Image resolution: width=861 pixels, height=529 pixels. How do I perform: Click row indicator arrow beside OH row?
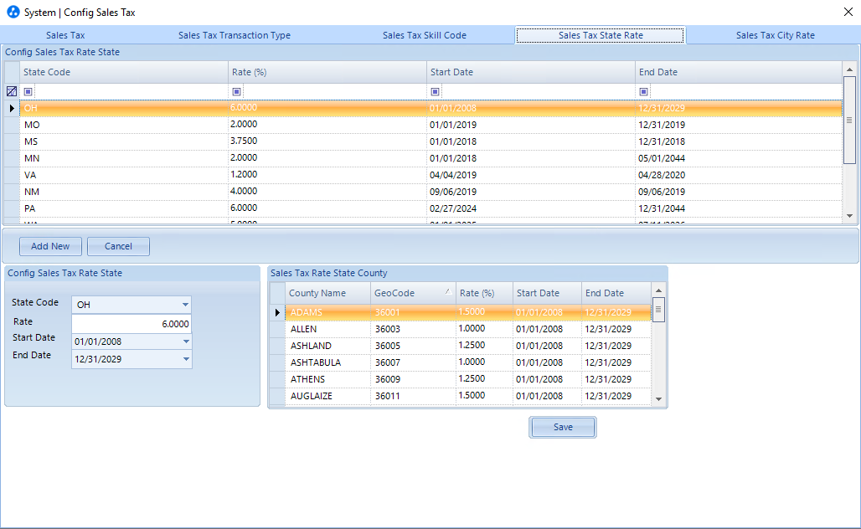tap(12, 108)
